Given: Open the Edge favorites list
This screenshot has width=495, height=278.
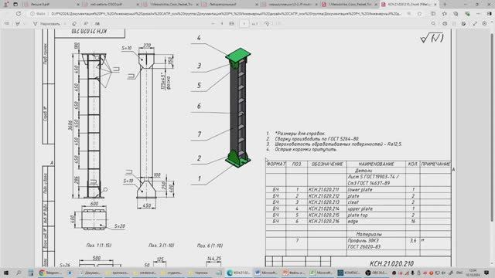Looking at the screenshot, I should (445, 14).
